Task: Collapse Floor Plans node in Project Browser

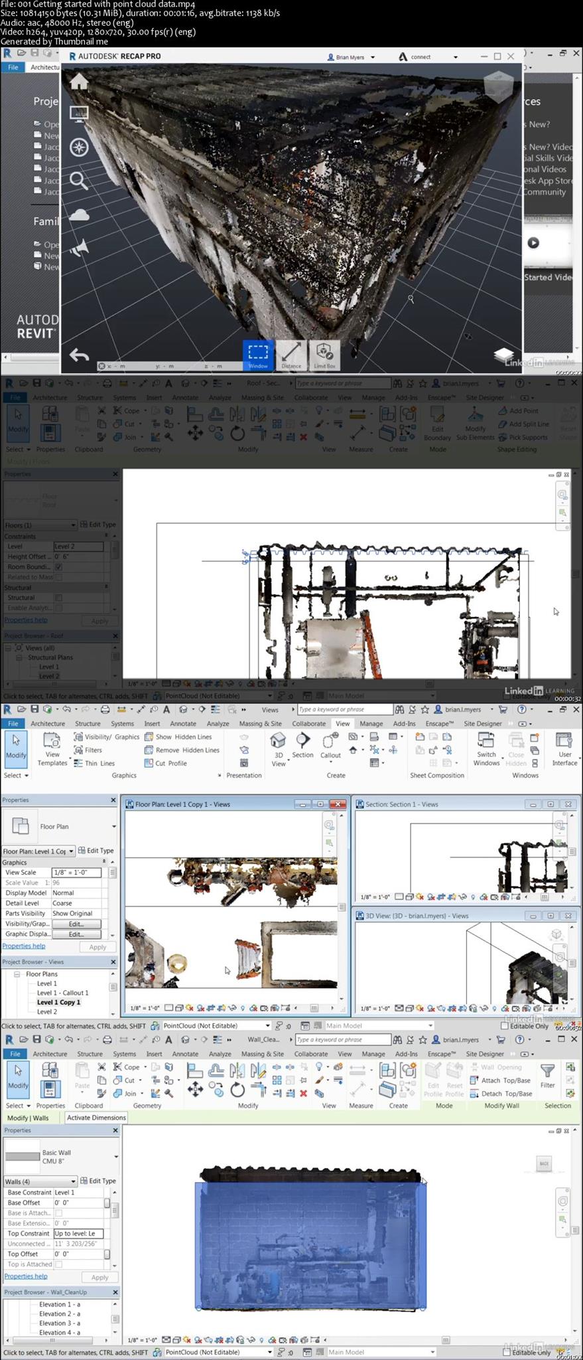Action: [17, 974]
